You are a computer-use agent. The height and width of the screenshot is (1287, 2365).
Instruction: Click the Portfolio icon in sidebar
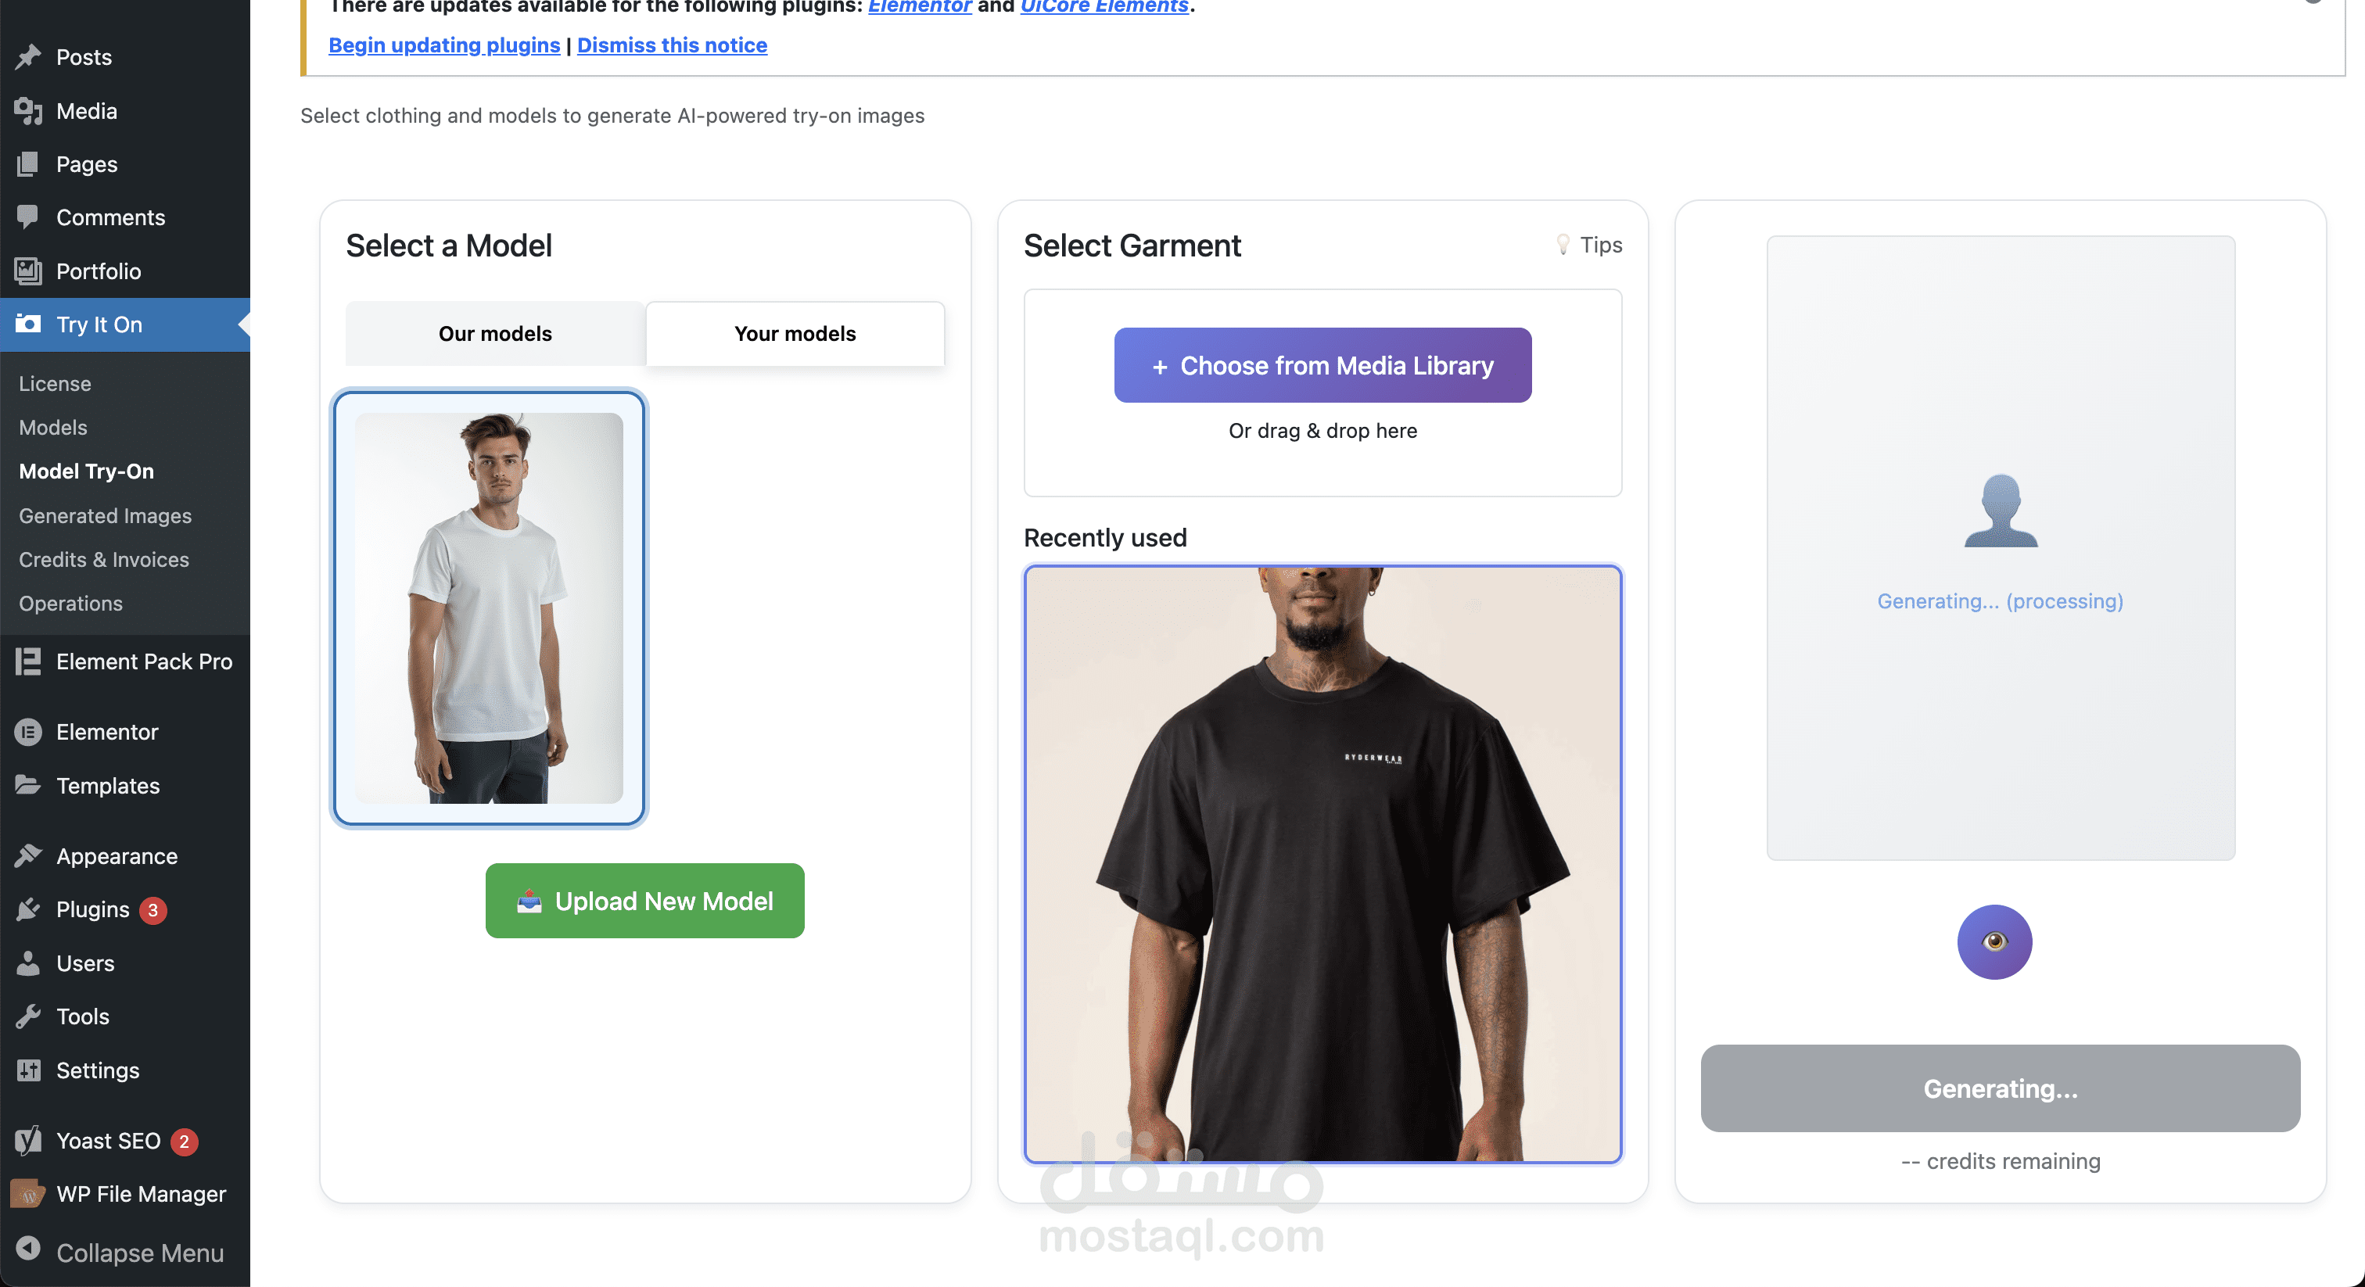(28, 271)
